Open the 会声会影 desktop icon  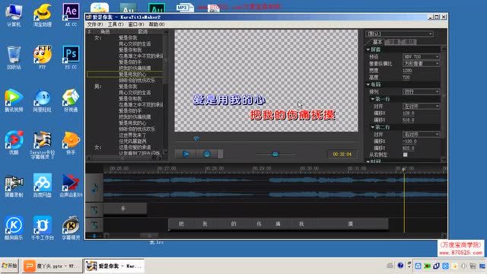(x=71, y=186)
